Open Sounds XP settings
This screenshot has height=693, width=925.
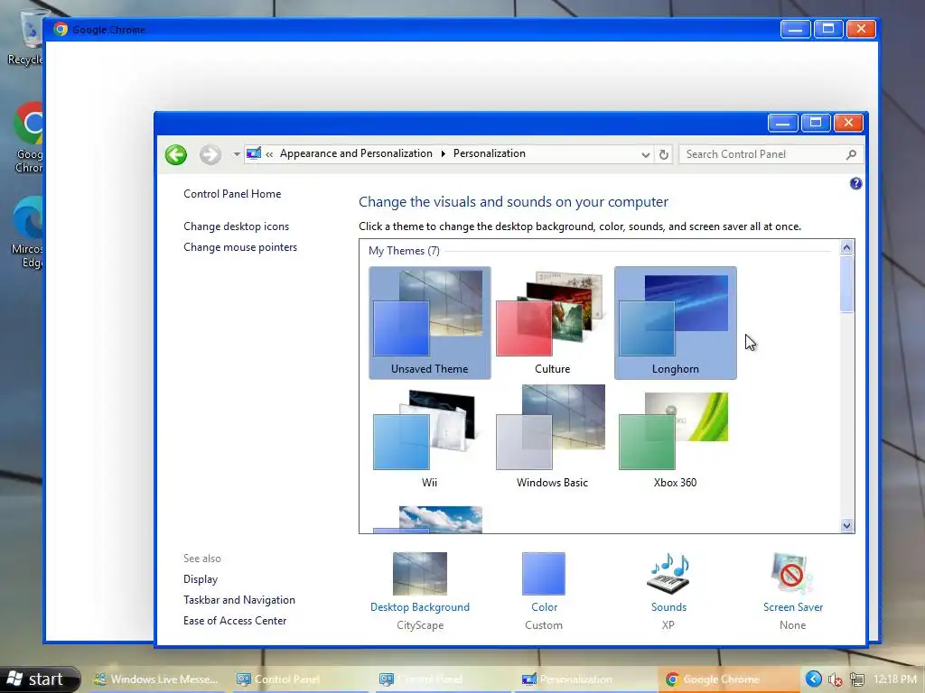[668, 592]
